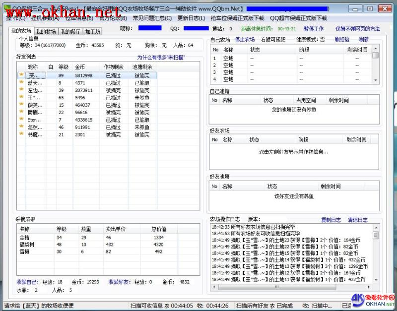Image resolution: width=397 pixels, height=311 pixels.
Task: Click the 刷新 link in own farm panel
Action: click(x=364, y=40)
